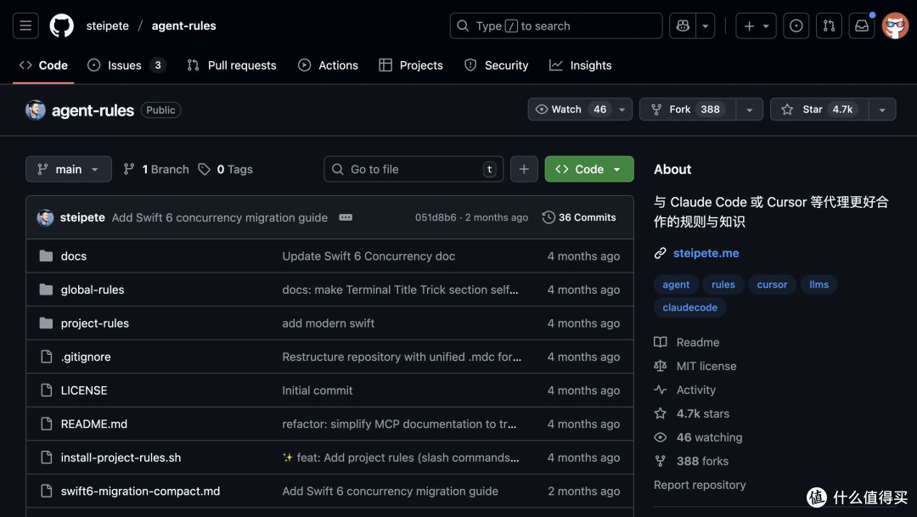The height and width of the screenshot is (517, 917).
Task: Open the green Code dropdown button
Action: 588,169
